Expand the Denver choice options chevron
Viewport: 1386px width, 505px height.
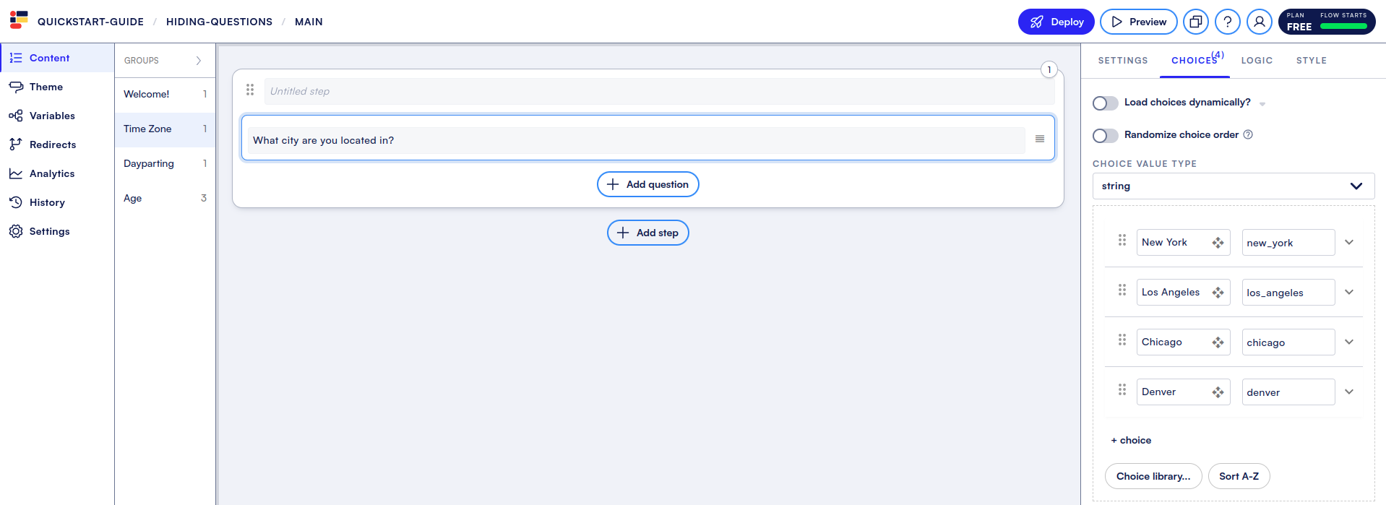(x=1349, y=392)
